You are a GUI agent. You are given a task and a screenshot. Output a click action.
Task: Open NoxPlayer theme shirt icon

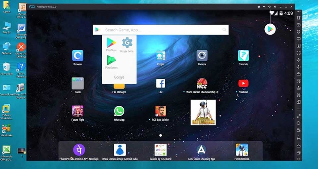[259, 7]
